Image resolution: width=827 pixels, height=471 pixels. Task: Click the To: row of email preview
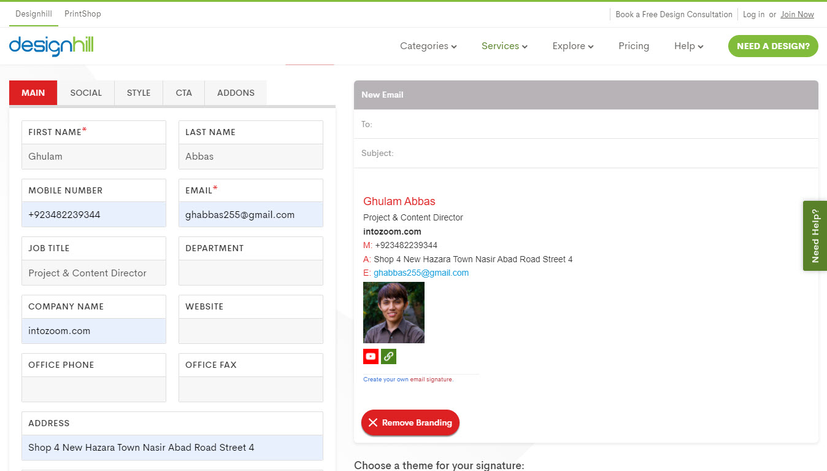point(586,124)
